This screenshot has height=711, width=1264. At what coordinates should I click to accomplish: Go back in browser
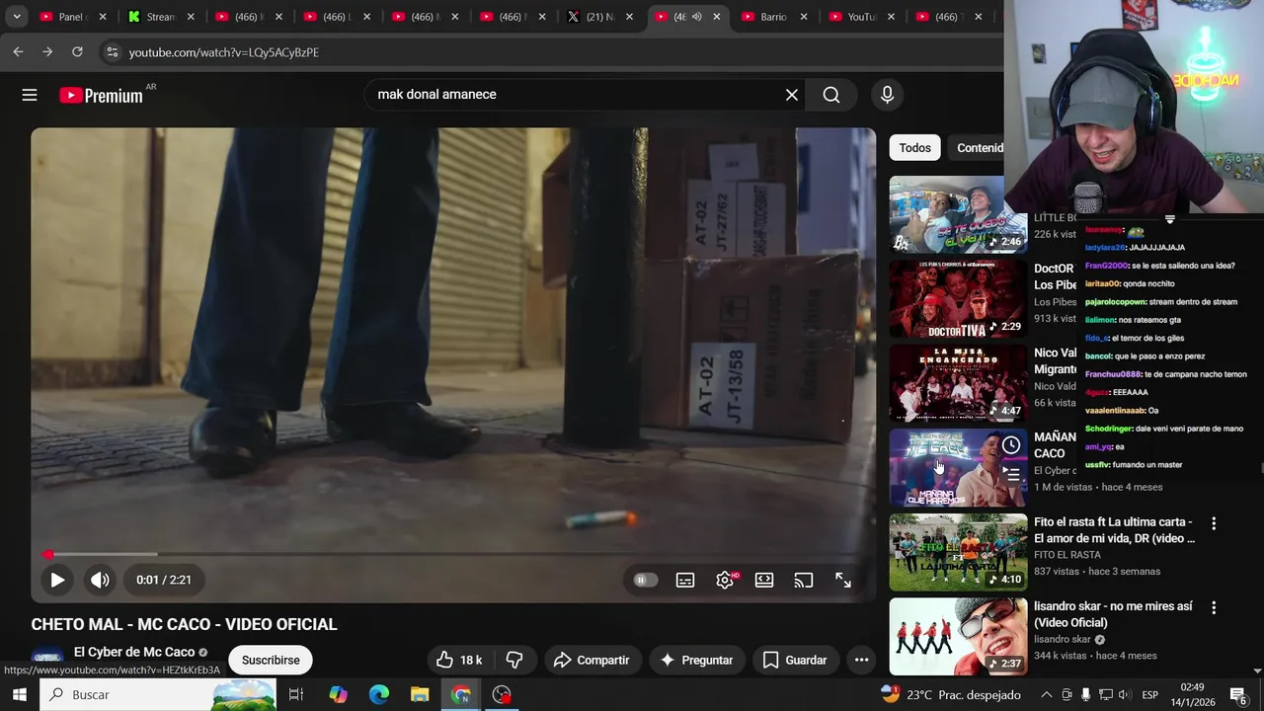coord(18,52)
